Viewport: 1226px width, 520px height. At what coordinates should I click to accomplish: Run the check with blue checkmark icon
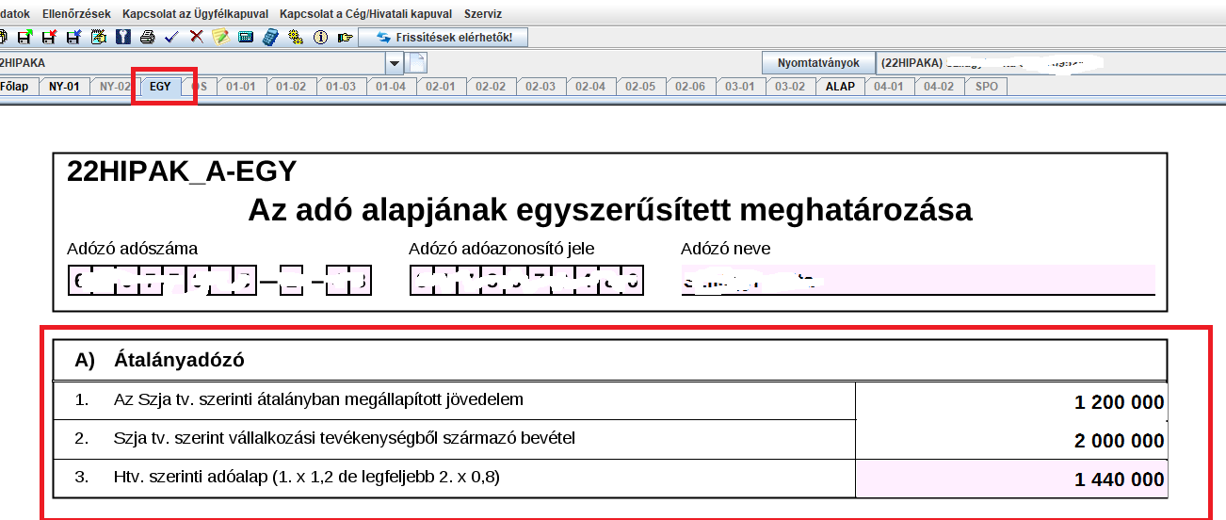(171, 37)
